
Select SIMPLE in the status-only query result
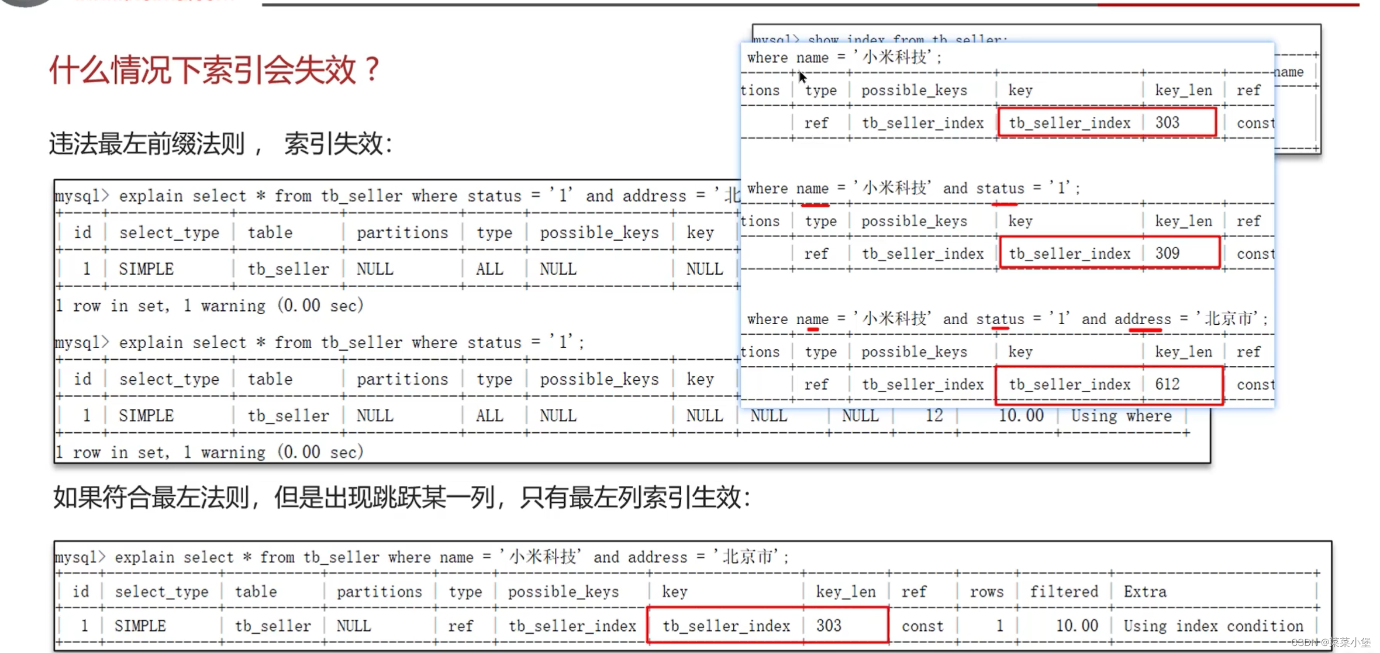point(146,416)
